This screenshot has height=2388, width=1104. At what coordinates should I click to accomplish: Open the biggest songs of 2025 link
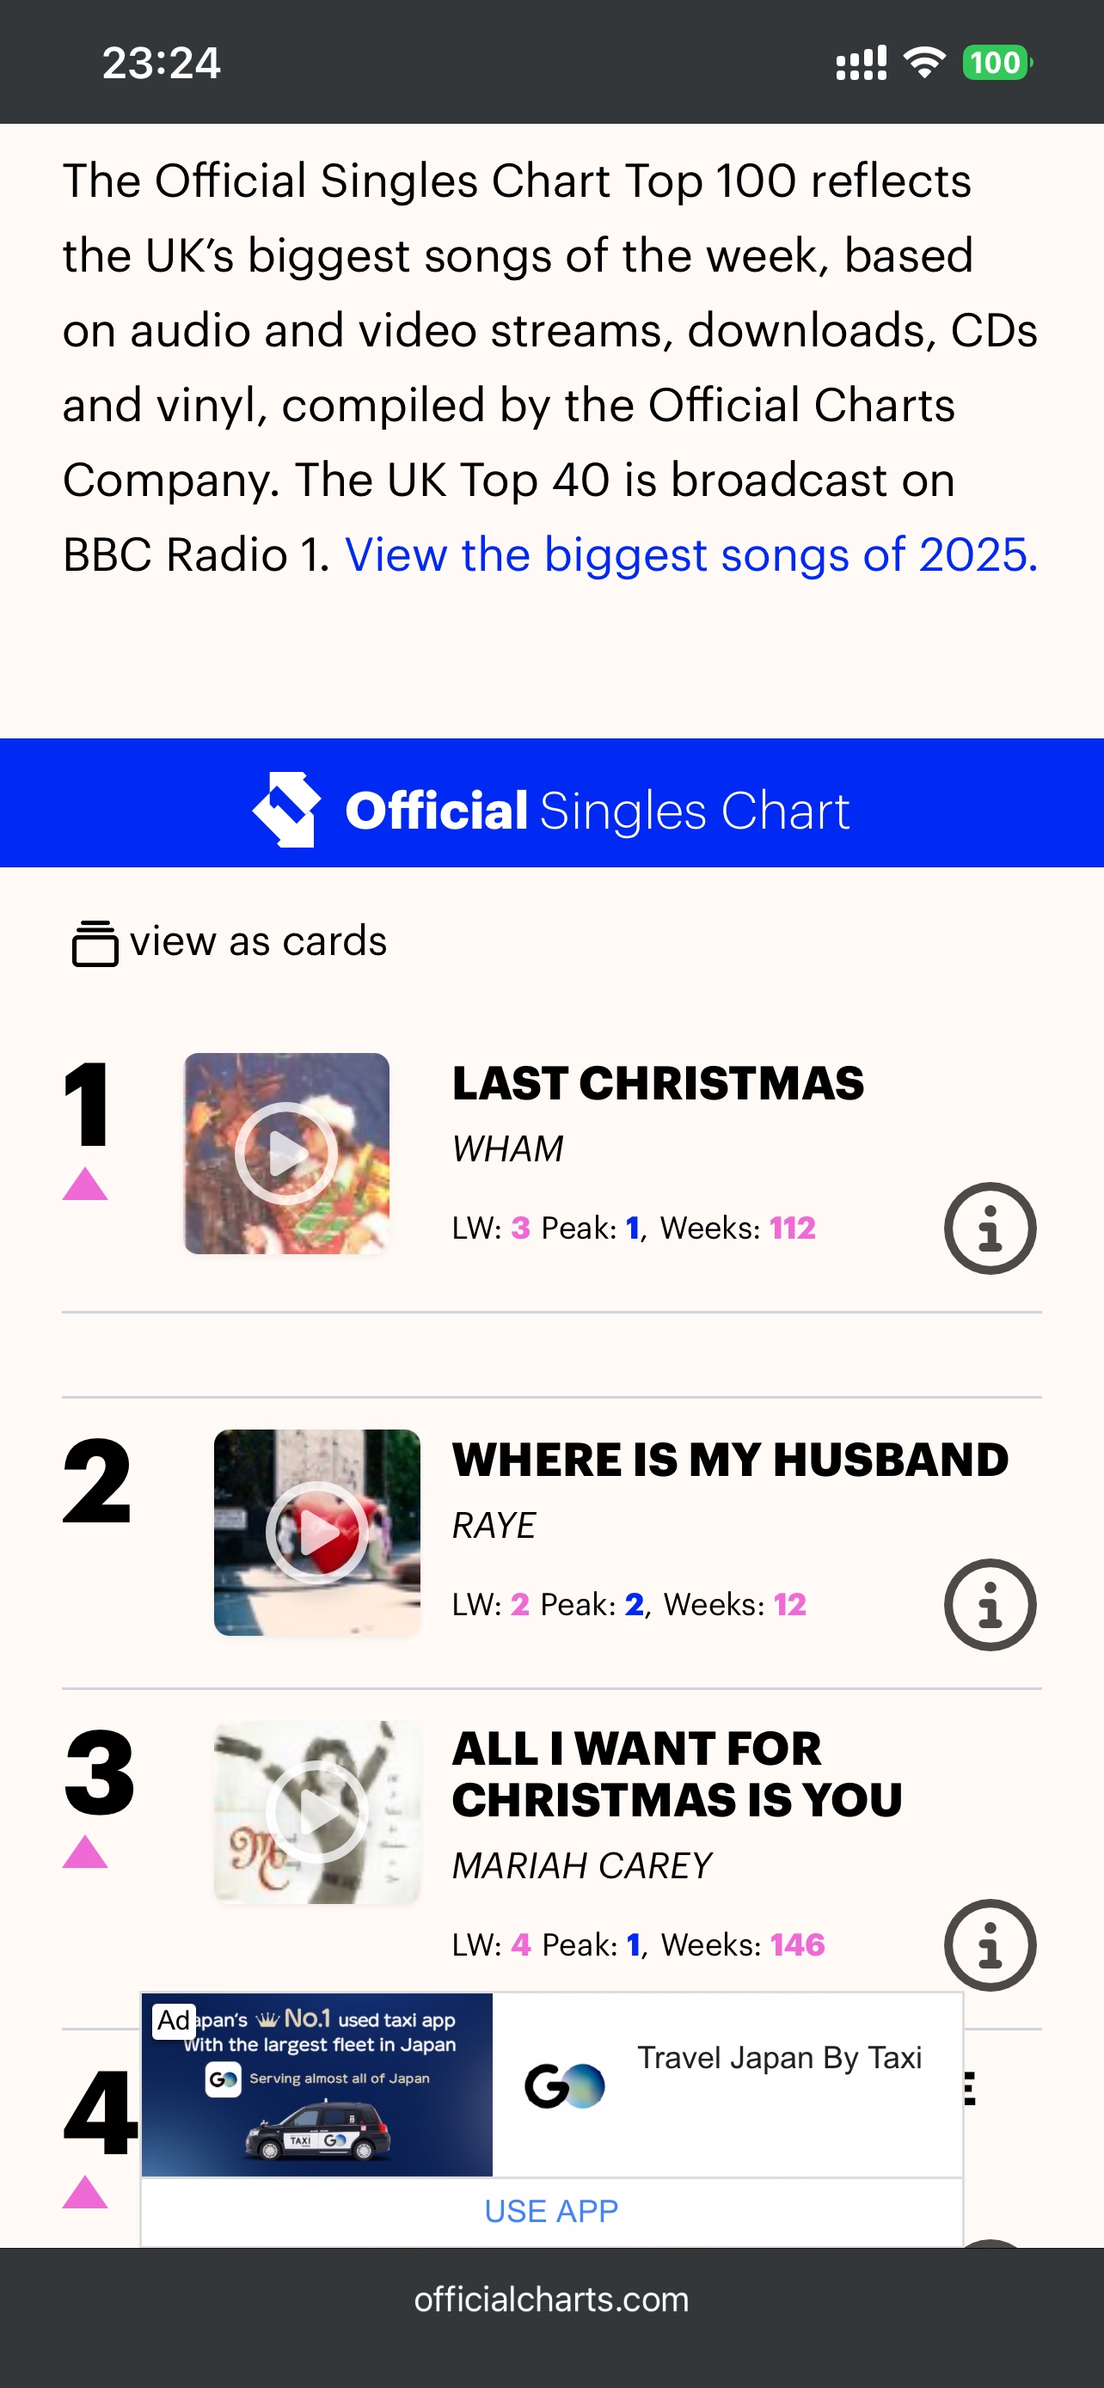pyautogui.click(x=690, y=555)
